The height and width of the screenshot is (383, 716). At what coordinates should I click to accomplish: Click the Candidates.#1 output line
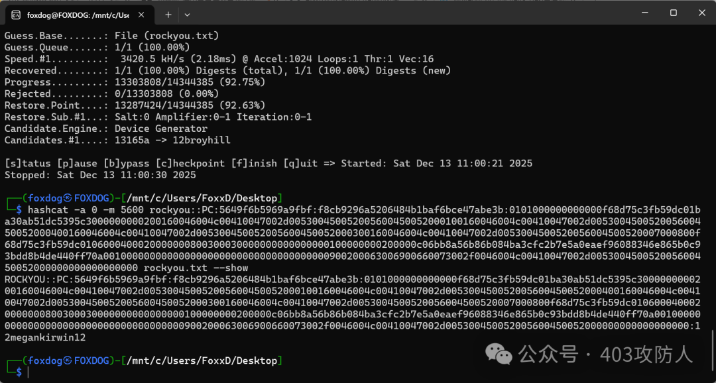(117, 140)
